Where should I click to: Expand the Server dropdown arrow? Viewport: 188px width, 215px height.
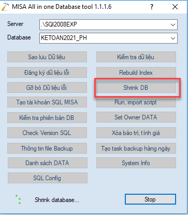tap(173, 24)
